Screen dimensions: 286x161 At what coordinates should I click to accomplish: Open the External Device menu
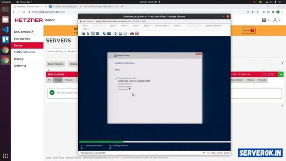[214, 26]
